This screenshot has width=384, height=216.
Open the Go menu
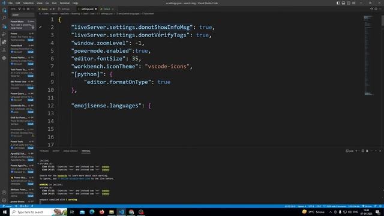[47, 3]
